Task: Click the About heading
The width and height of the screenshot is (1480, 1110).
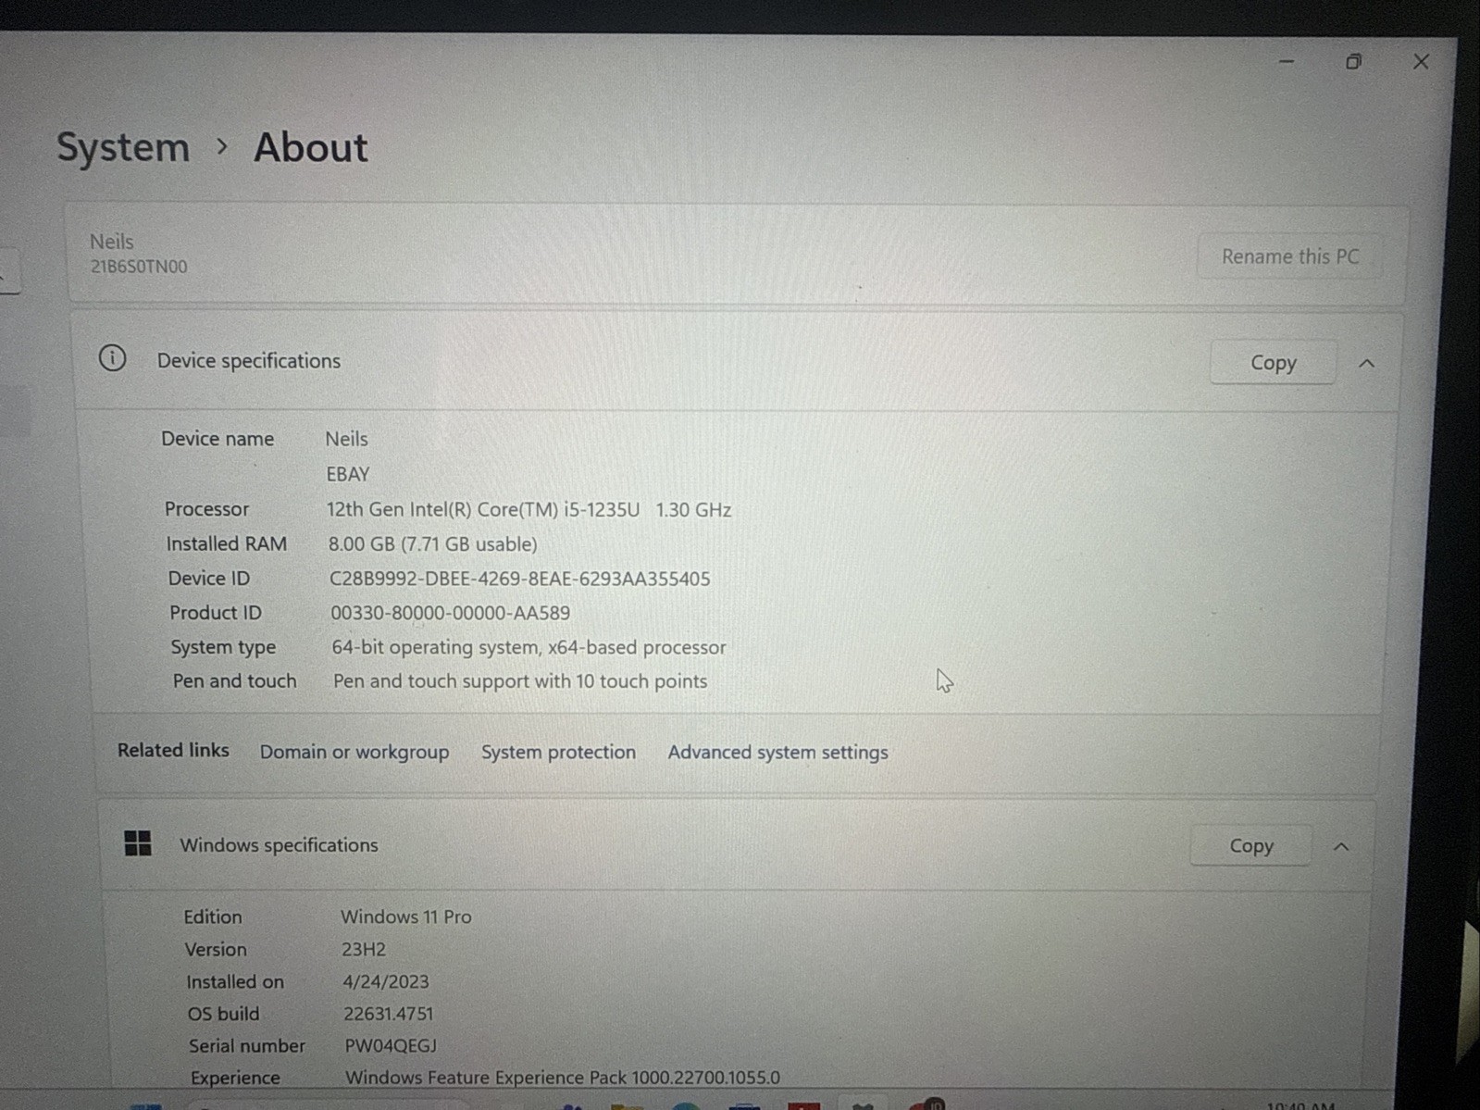Action: click(x=311, y=148)
